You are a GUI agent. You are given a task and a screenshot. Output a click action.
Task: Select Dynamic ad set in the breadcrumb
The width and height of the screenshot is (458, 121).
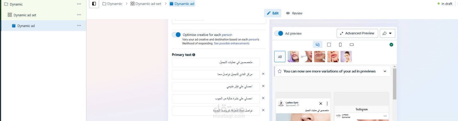(146, 4)
